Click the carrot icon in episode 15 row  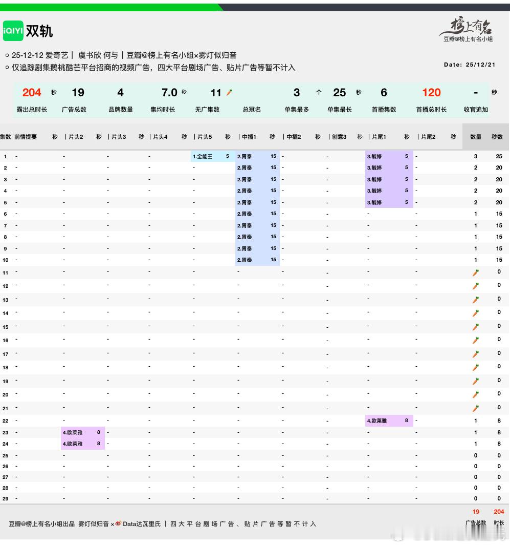coord(476,327)
